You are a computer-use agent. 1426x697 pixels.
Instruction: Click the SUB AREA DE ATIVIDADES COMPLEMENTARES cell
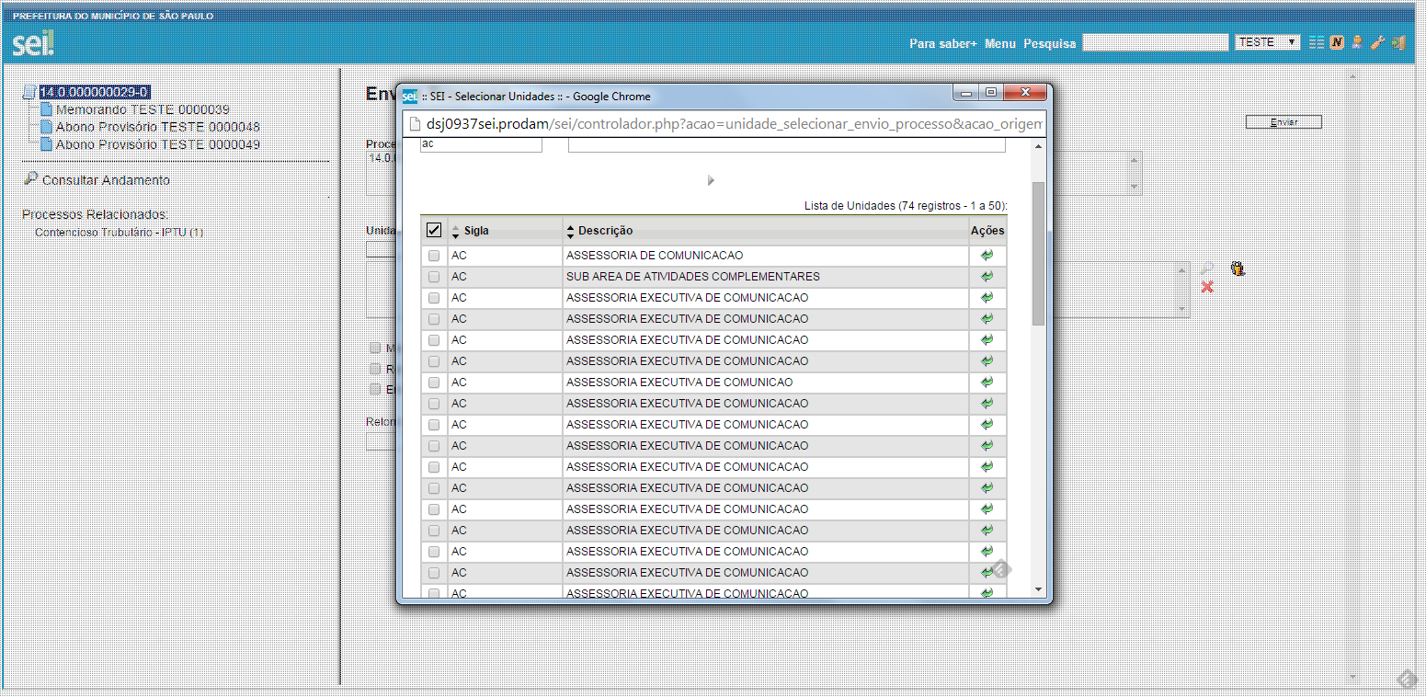coord(765,277)
